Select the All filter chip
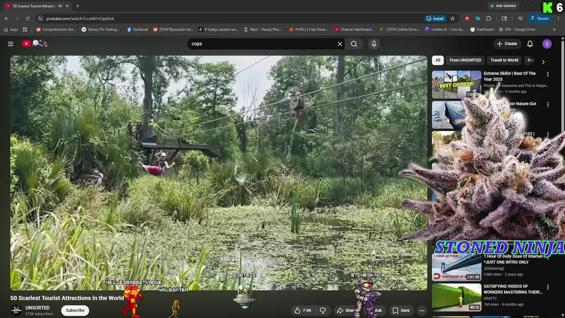Viewport: 565px width, 318px height. [438, 60]
